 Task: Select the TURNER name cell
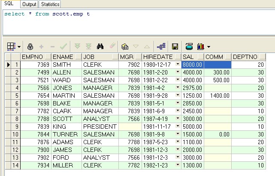pyautogui.click(x=66, y=134)
